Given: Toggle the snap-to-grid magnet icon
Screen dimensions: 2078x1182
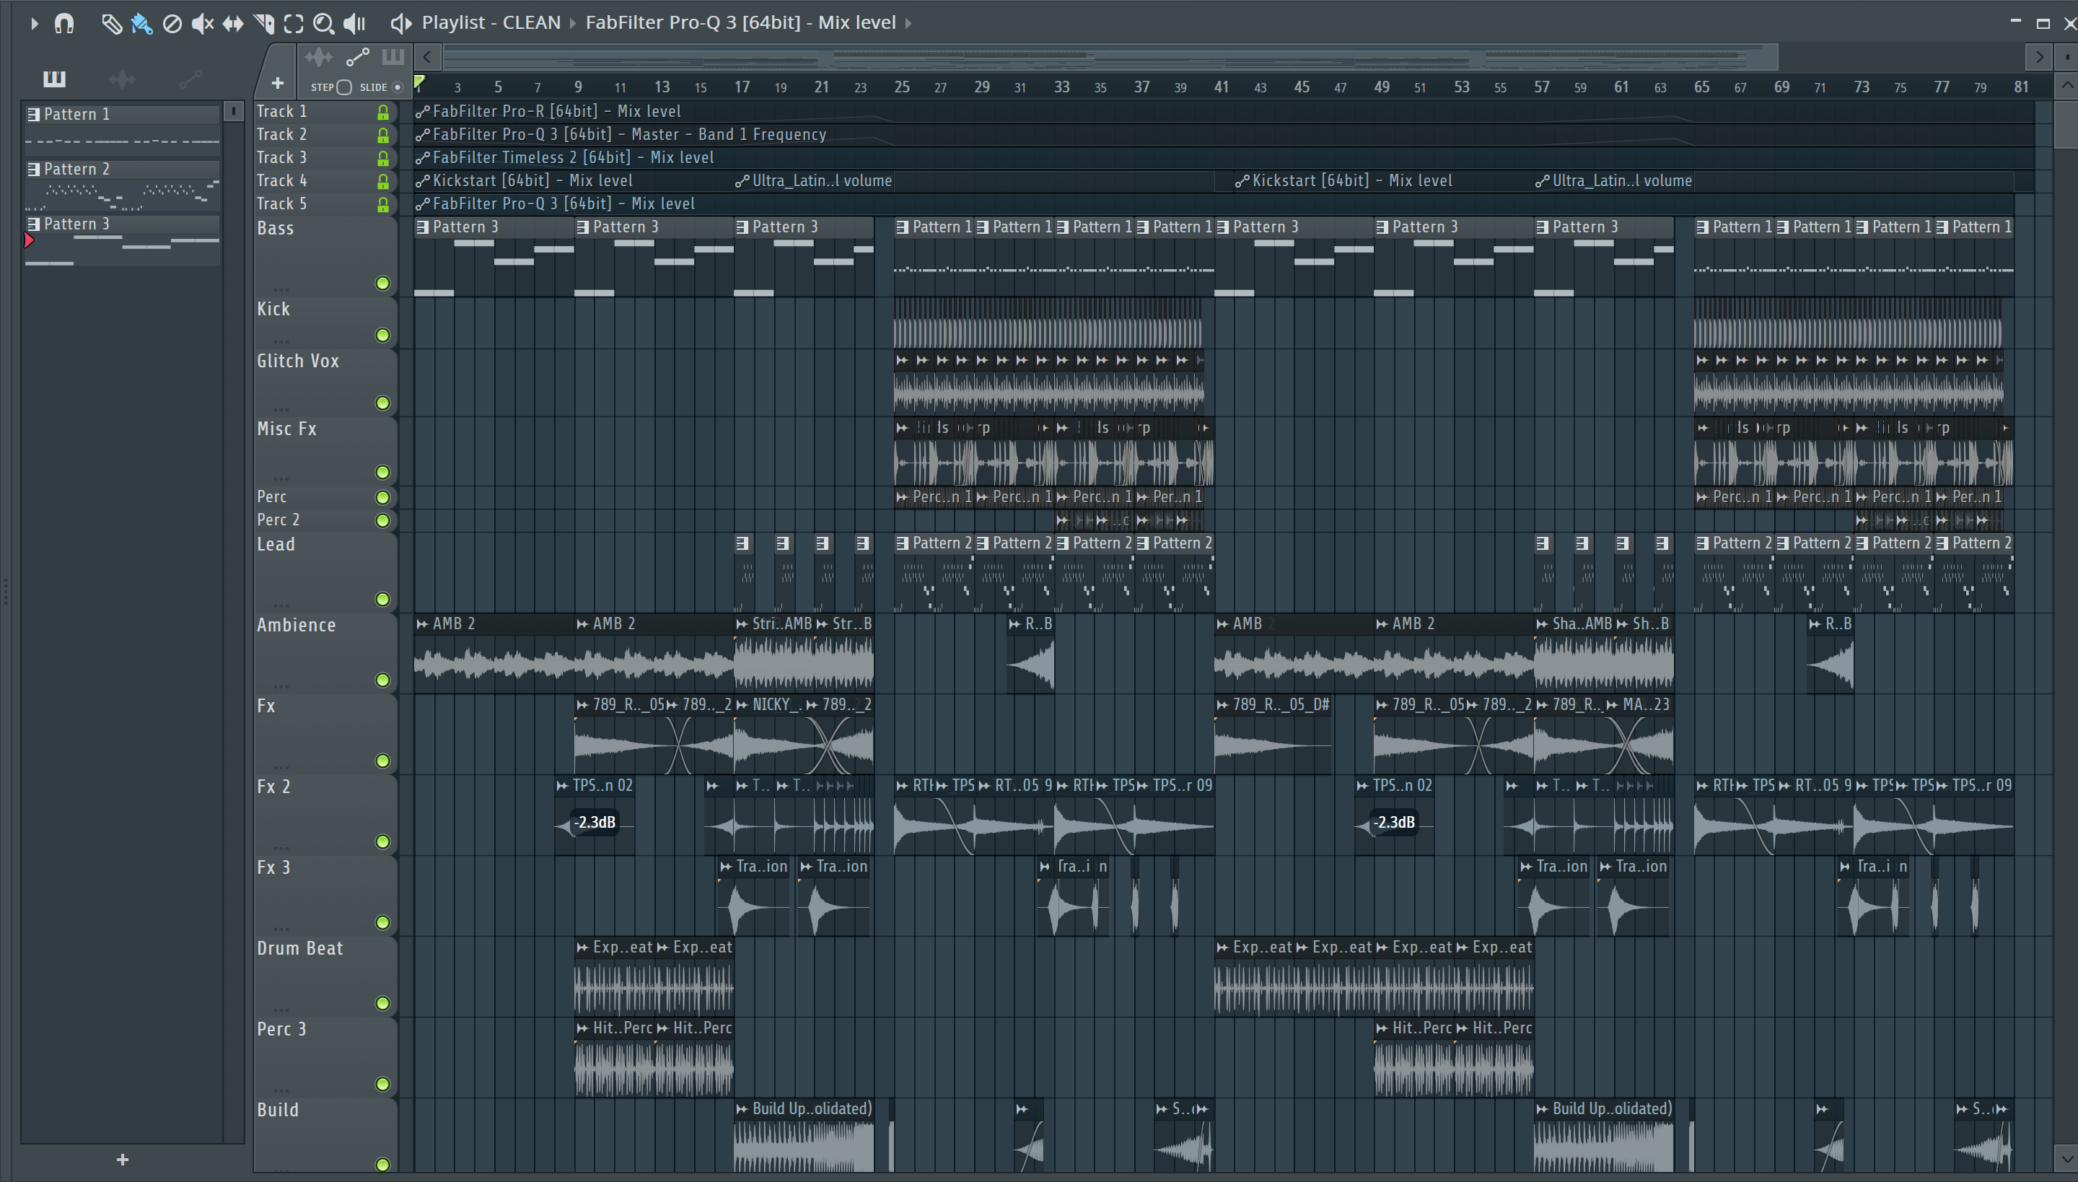Looking at the screenshot, I should point(64,23).
